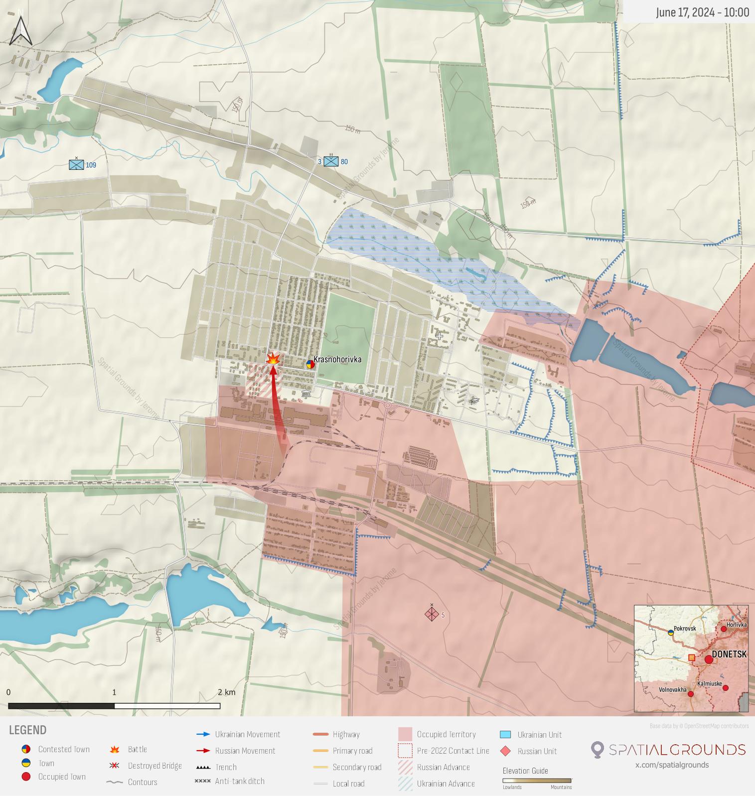This screenshot has height=796, width=755.
Task: Click the Ukrainian Unit blue swatch
Action: [x=505, y=734]
